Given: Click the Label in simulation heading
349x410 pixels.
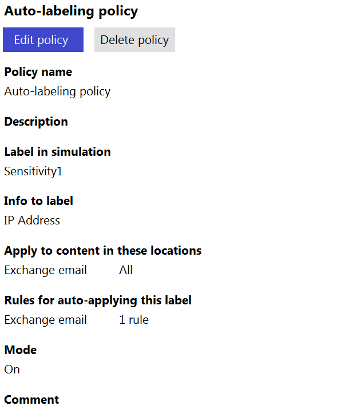Looking at the screenshot, I should (x=58, y=152).
